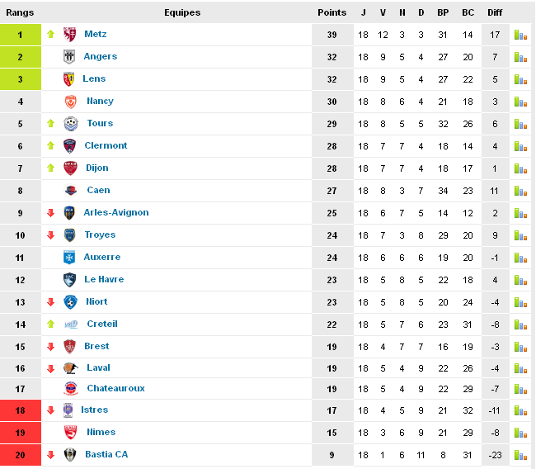Open the stats chart icon for Caen
This screenshot has height=469, width=536.
tap(520, 191)
